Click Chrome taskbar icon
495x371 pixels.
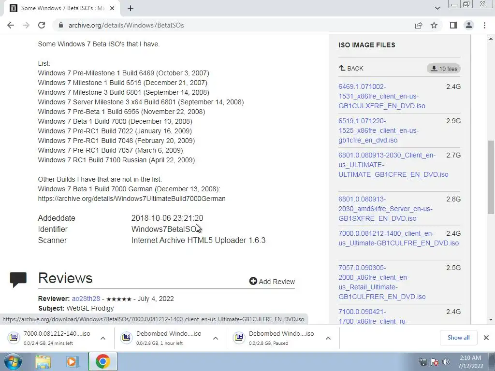click(x=102, y=361)
